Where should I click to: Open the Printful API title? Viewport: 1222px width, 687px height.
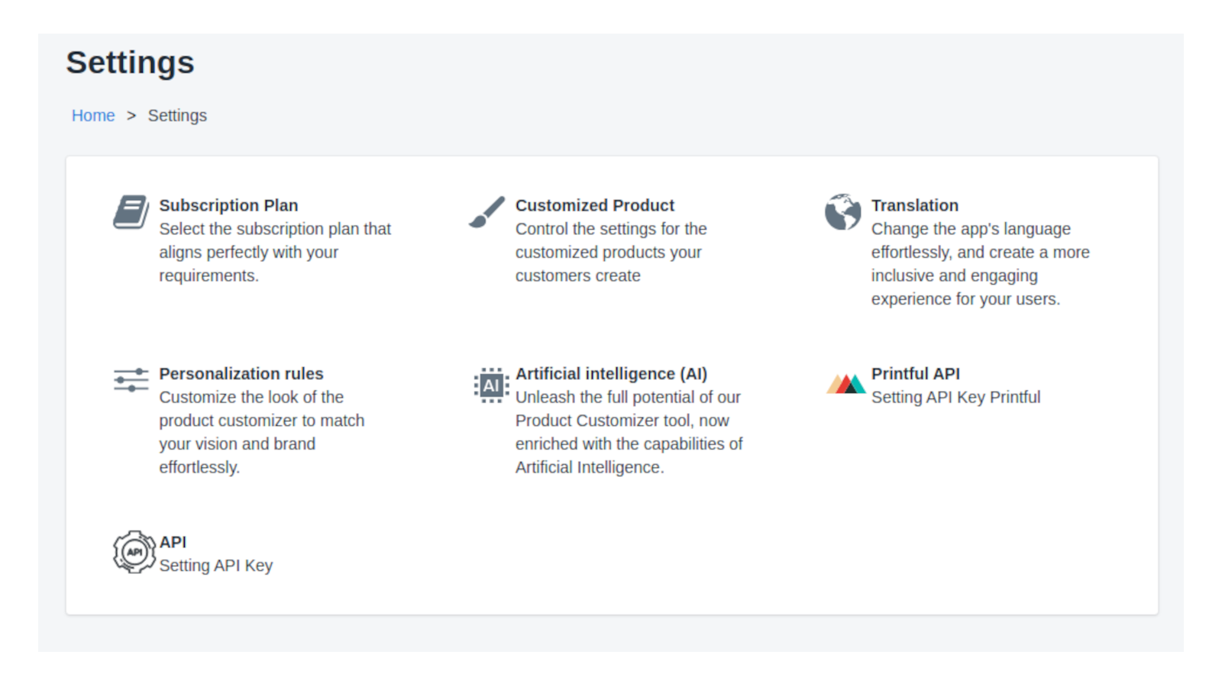coord(915,373)
